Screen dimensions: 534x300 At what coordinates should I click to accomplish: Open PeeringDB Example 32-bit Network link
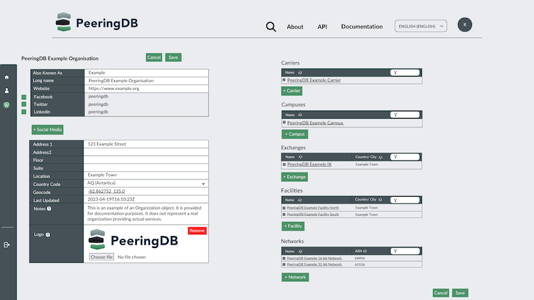point(314,265)
